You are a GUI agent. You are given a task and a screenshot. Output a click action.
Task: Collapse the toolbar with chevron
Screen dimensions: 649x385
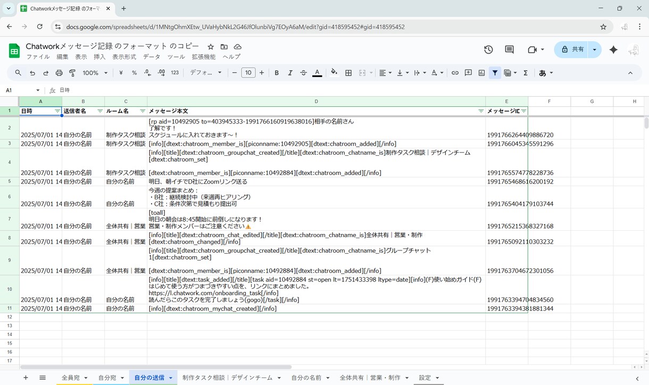point(630,73)
